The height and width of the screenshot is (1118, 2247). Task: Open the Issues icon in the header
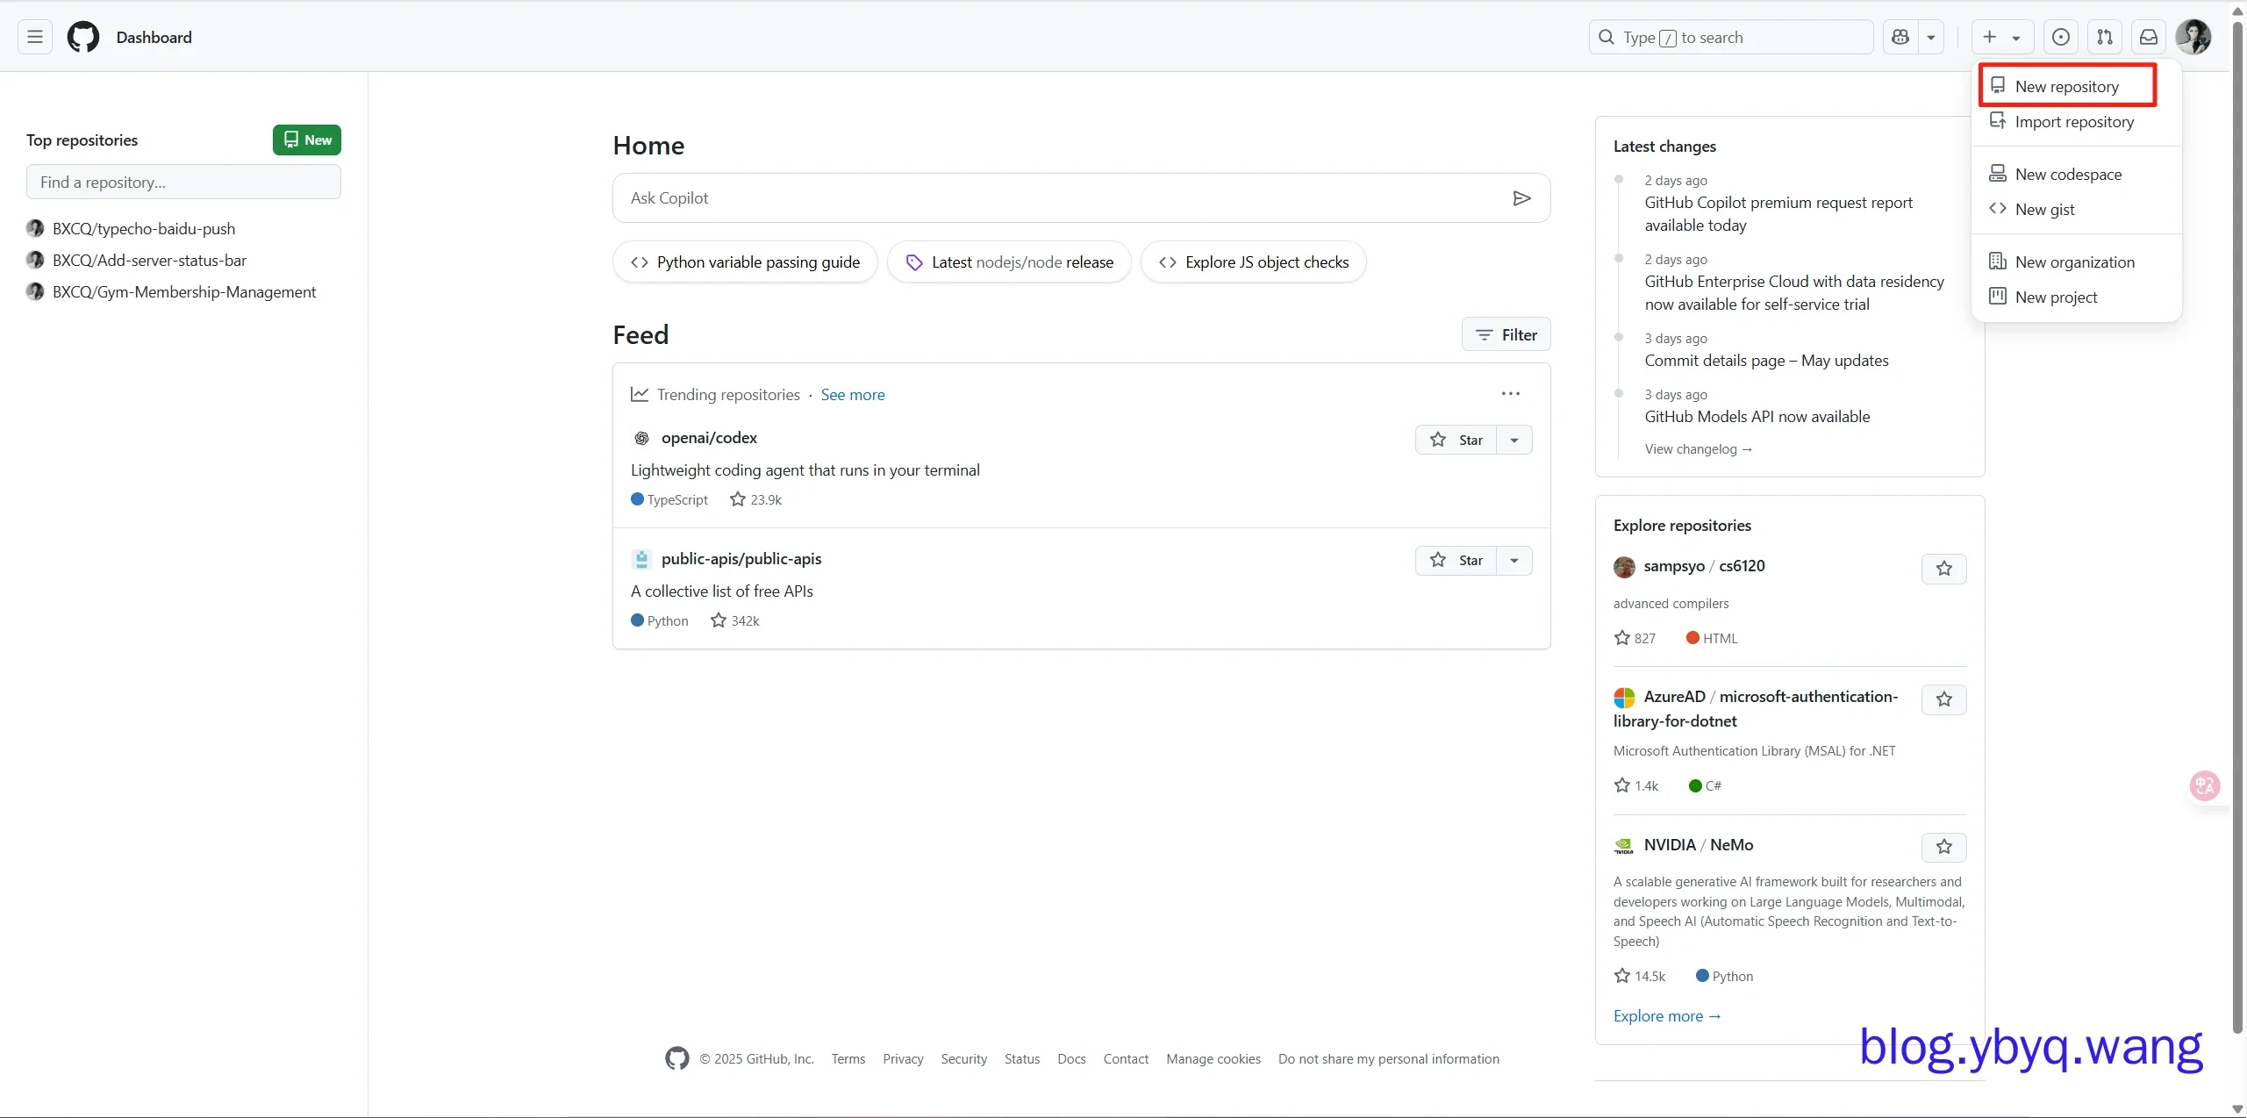pos(2061,37)
